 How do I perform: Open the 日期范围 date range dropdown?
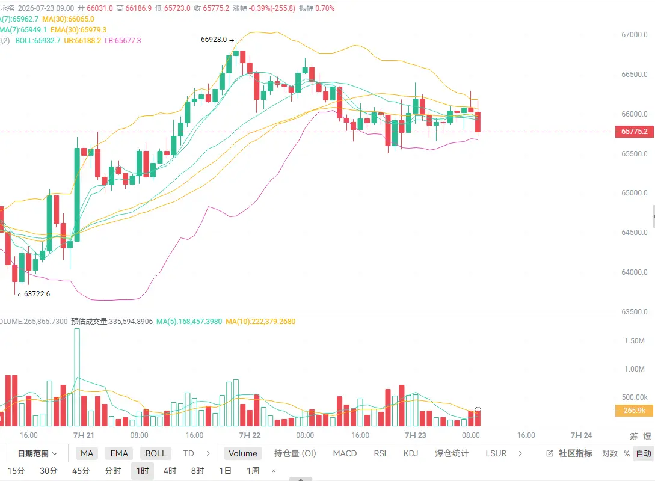(x=37, y=453)
